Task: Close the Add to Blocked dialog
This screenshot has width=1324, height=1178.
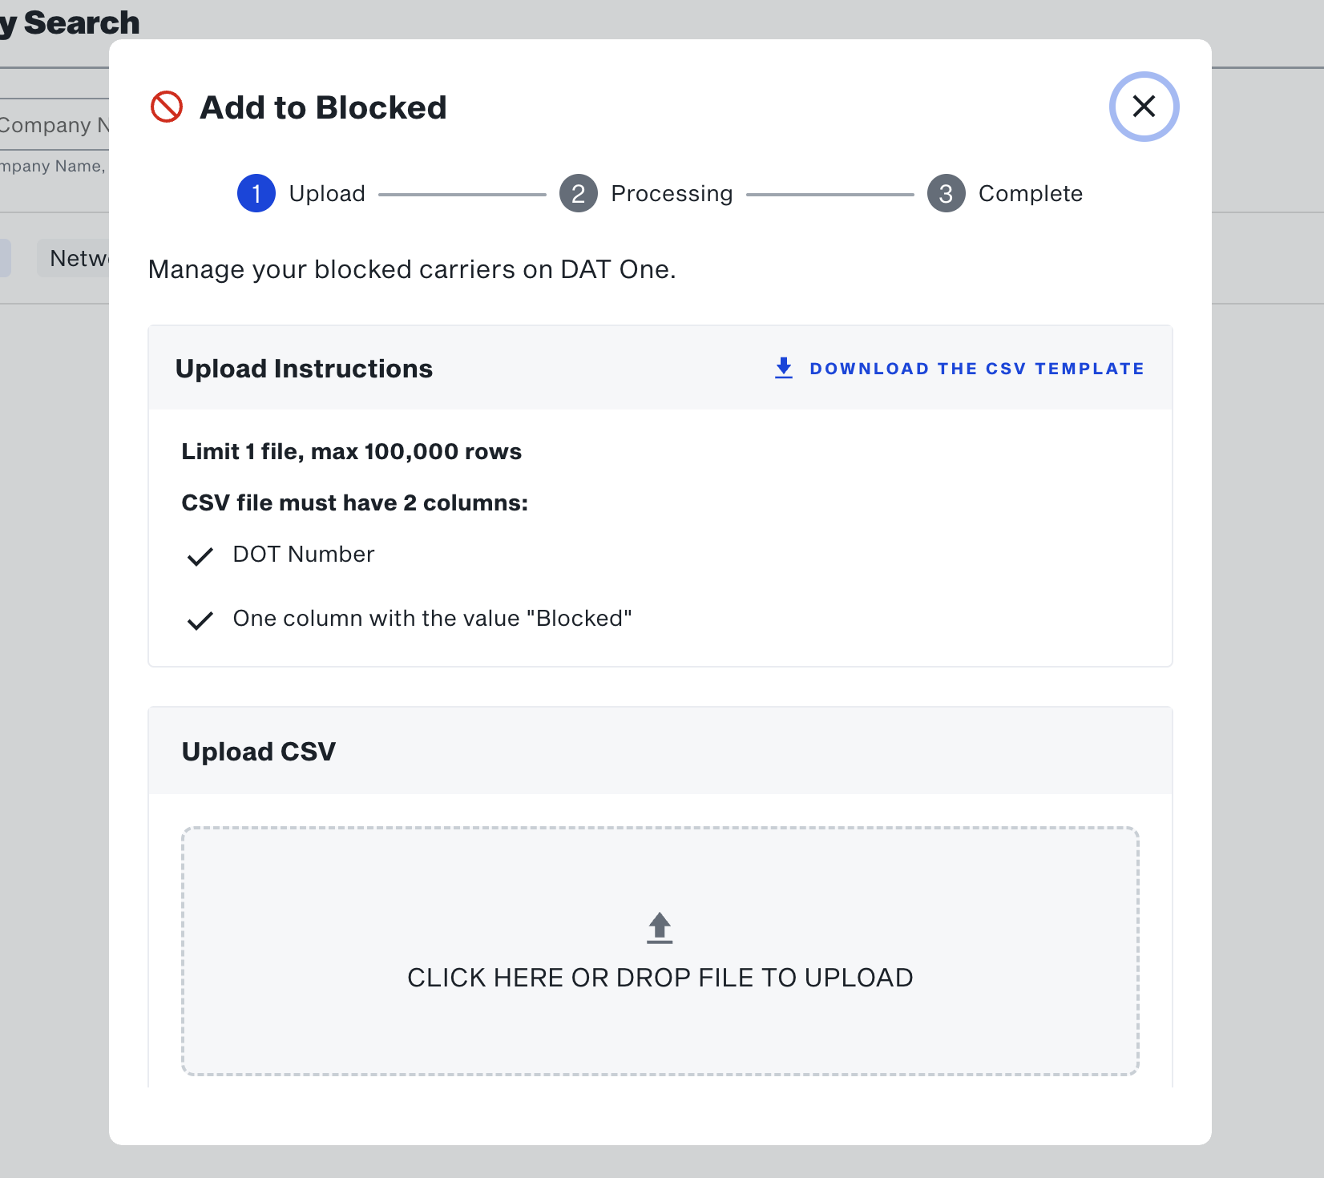Action: [x=1144, y=107]
